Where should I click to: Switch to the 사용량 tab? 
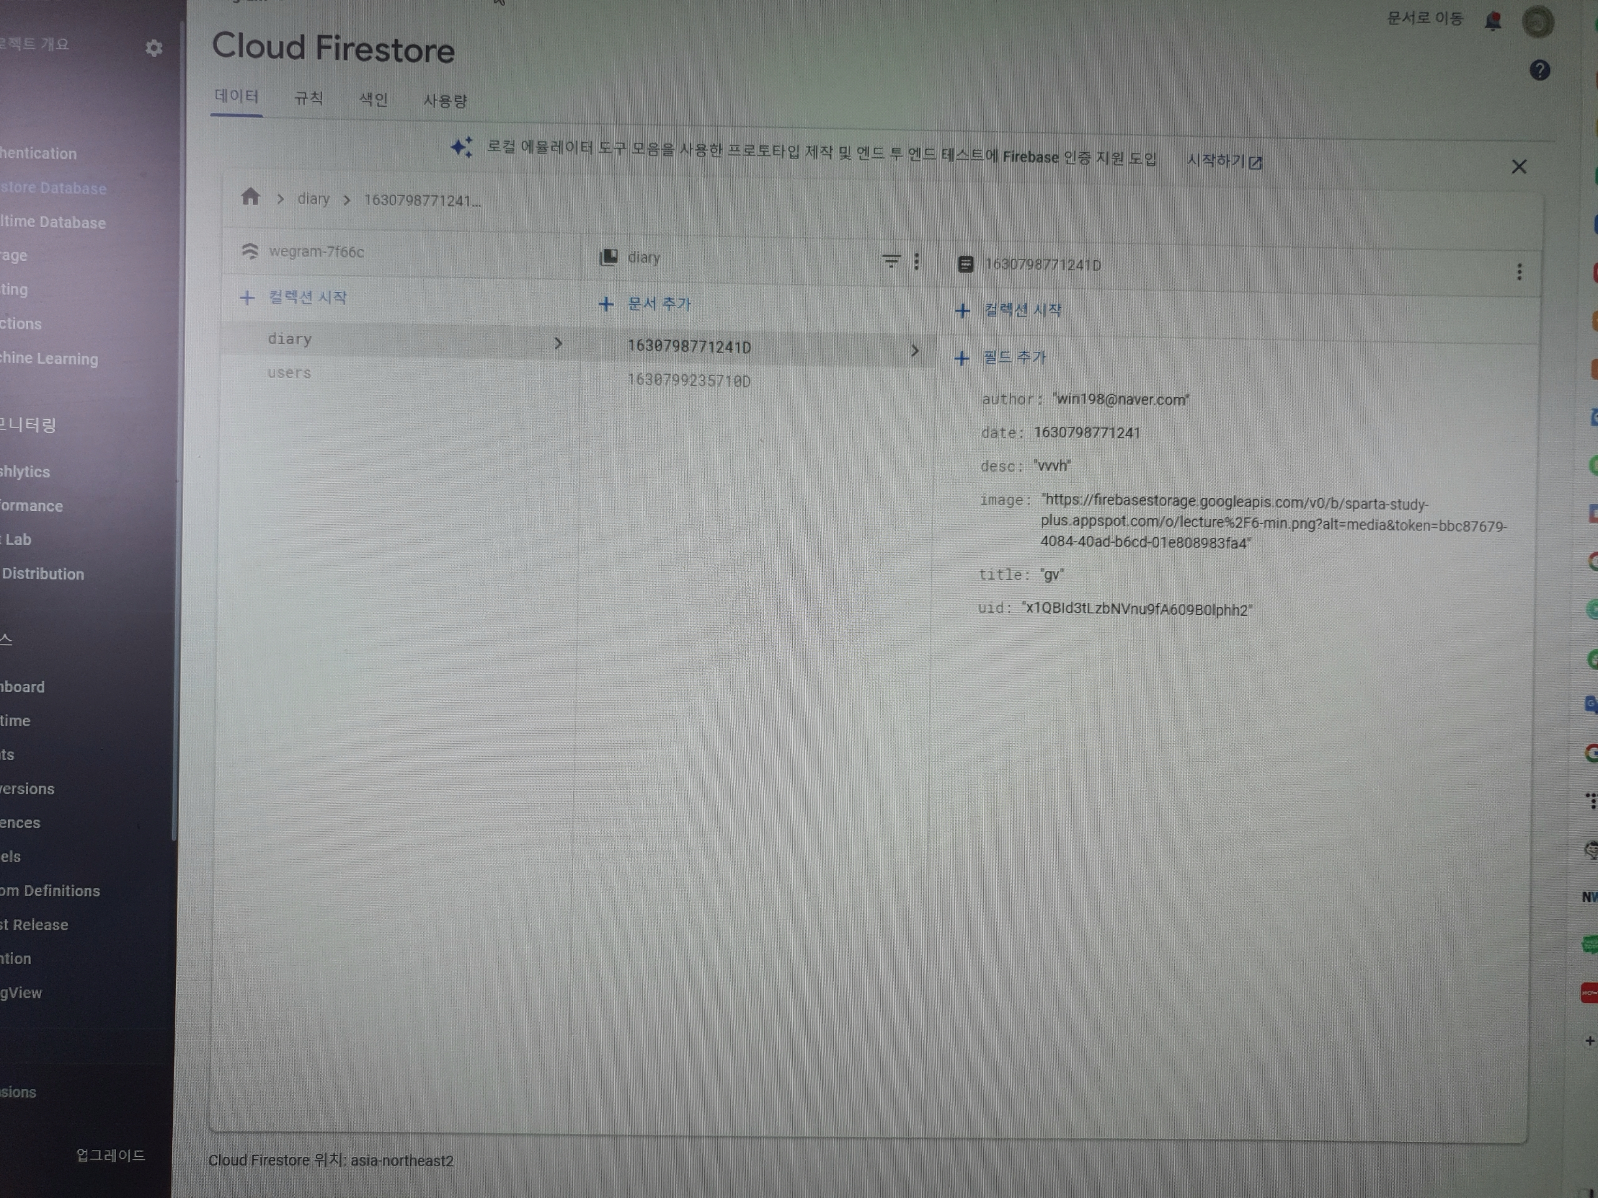pos(445,100)
